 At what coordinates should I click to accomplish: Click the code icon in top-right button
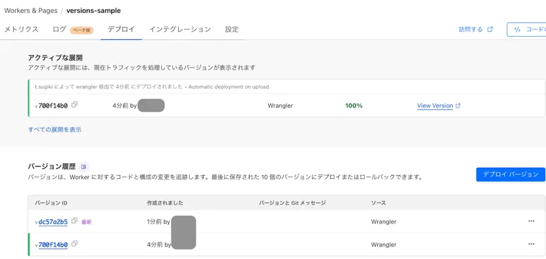517,30
